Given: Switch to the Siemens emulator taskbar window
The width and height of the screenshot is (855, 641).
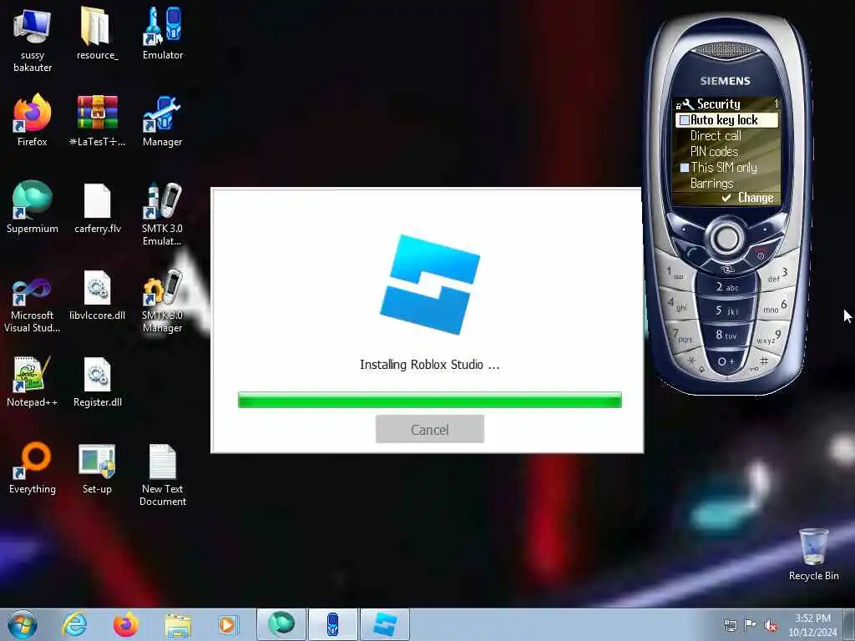Looking at the screenshot, I should (x=332, y=624).
